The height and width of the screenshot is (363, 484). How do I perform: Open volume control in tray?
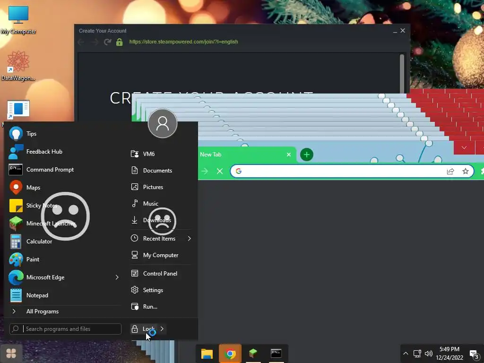click(429, 354)
